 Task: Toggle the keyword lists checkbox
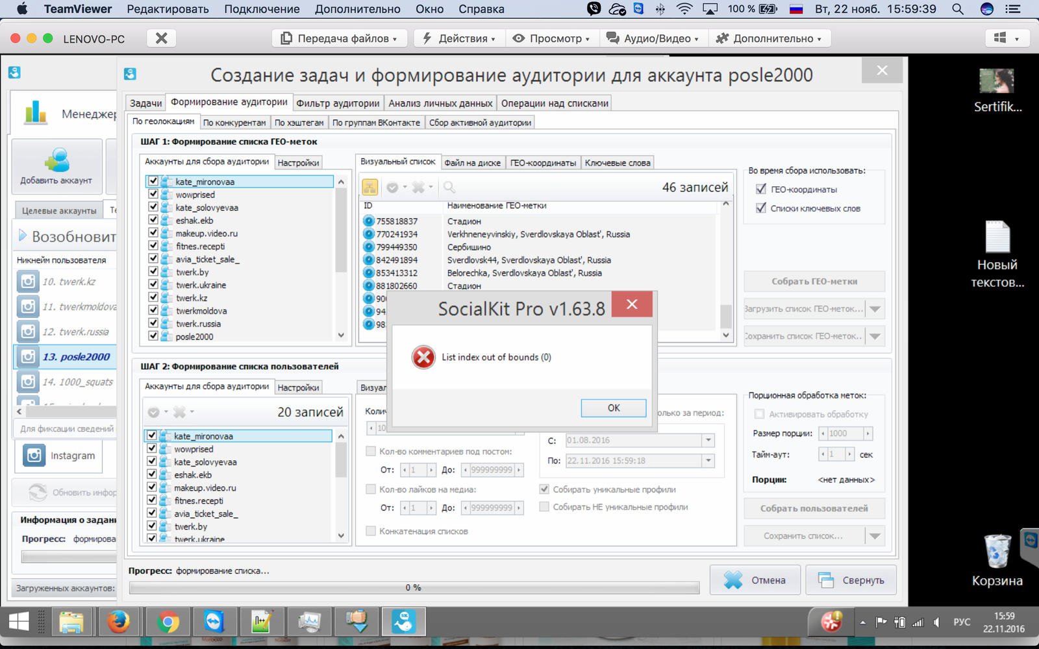coord(761,208)
